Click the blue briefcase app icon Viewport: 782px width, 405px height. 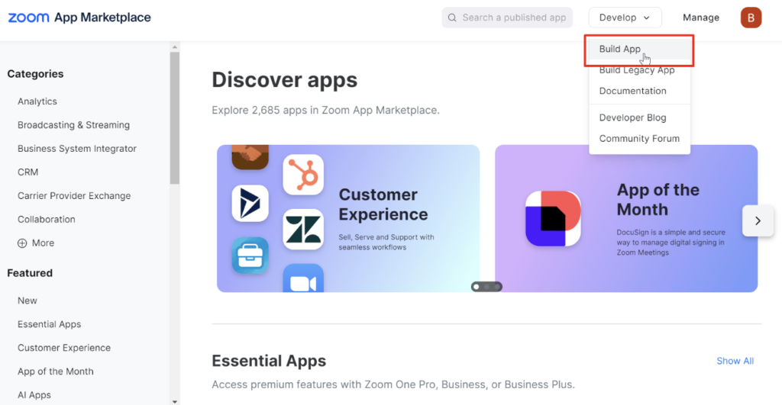(x=250, y=255)
